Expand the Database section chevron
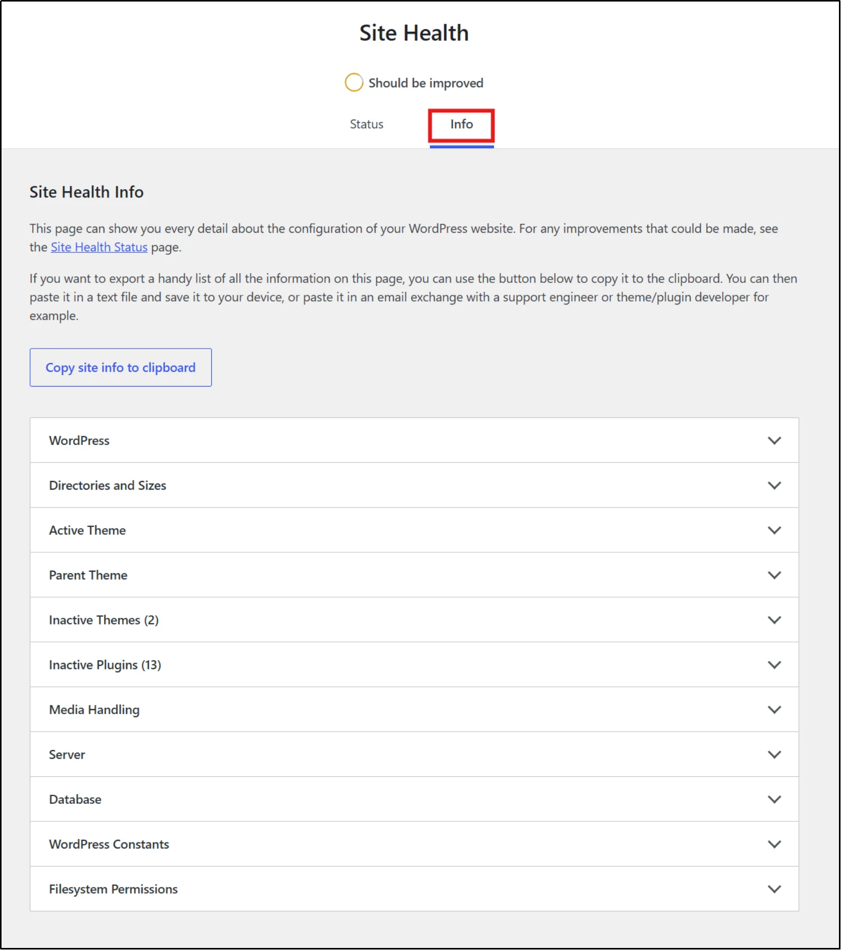841x950 pixels. [x=774, y=799]
